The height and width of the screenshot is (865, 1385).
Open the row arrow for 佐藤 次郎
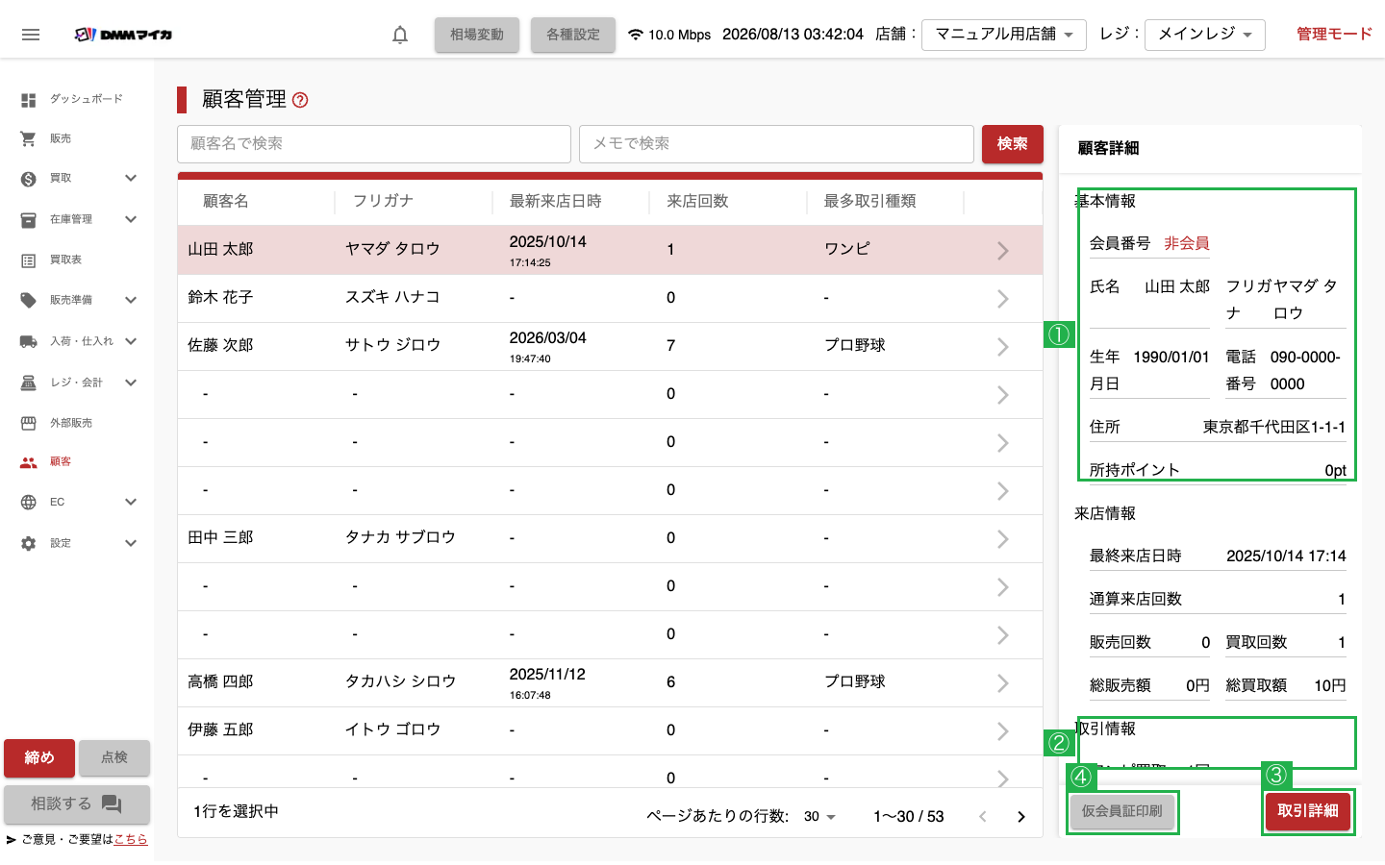point(1002,347)
